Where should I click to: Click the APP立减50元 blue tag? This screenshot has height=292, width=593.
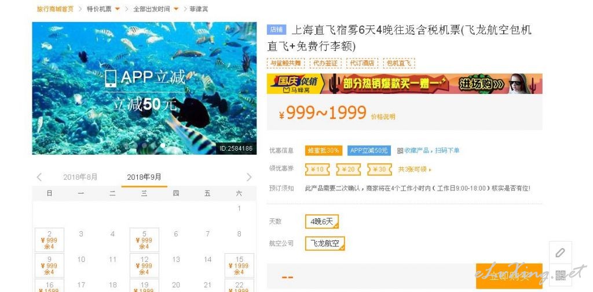(369, 151)
